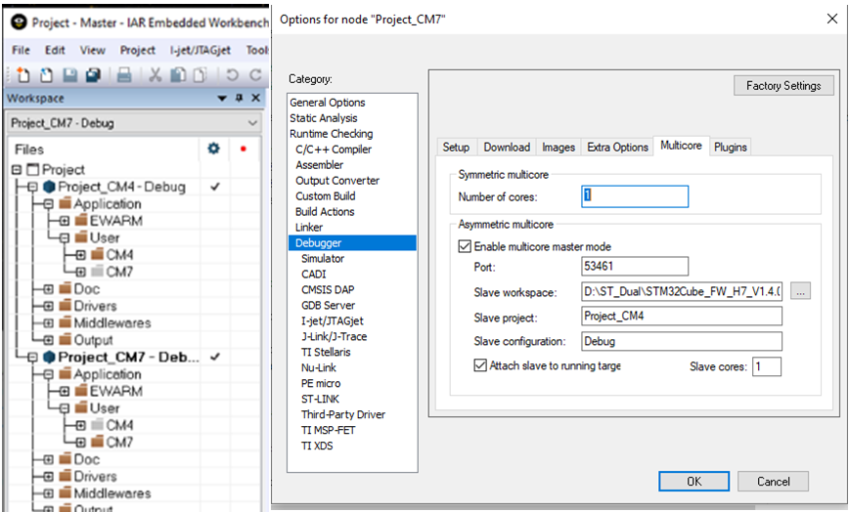The height and width of the screenshot is (512, 849).
Task: Collapse the Project_CM4 - Debug tree node
Action: (x=32, y=187)
